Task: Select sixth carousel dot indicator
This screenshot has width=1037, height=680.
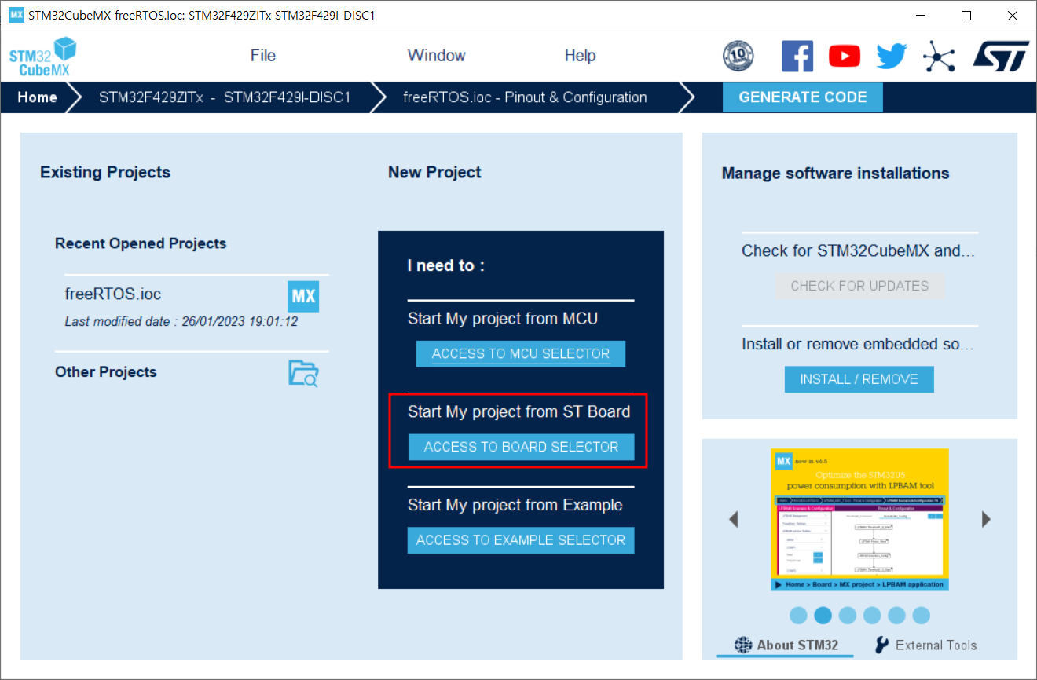Action: 921,615
